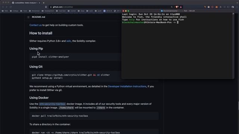Bookmark this page with bookmark icon

point(46,7)
